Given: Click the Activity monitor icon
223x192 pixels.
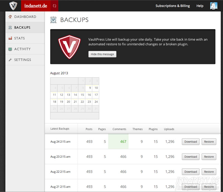Looking at the screenshot, I should [10, 49].
